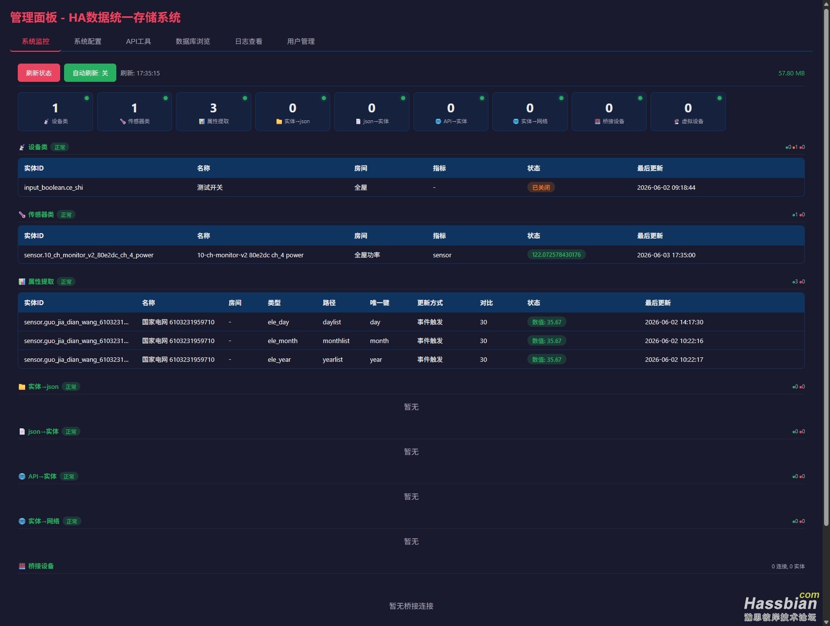Screen dimensions: 830x626
Task: Click the 已关闭 status badge
Action: click(x=541, y=187)
